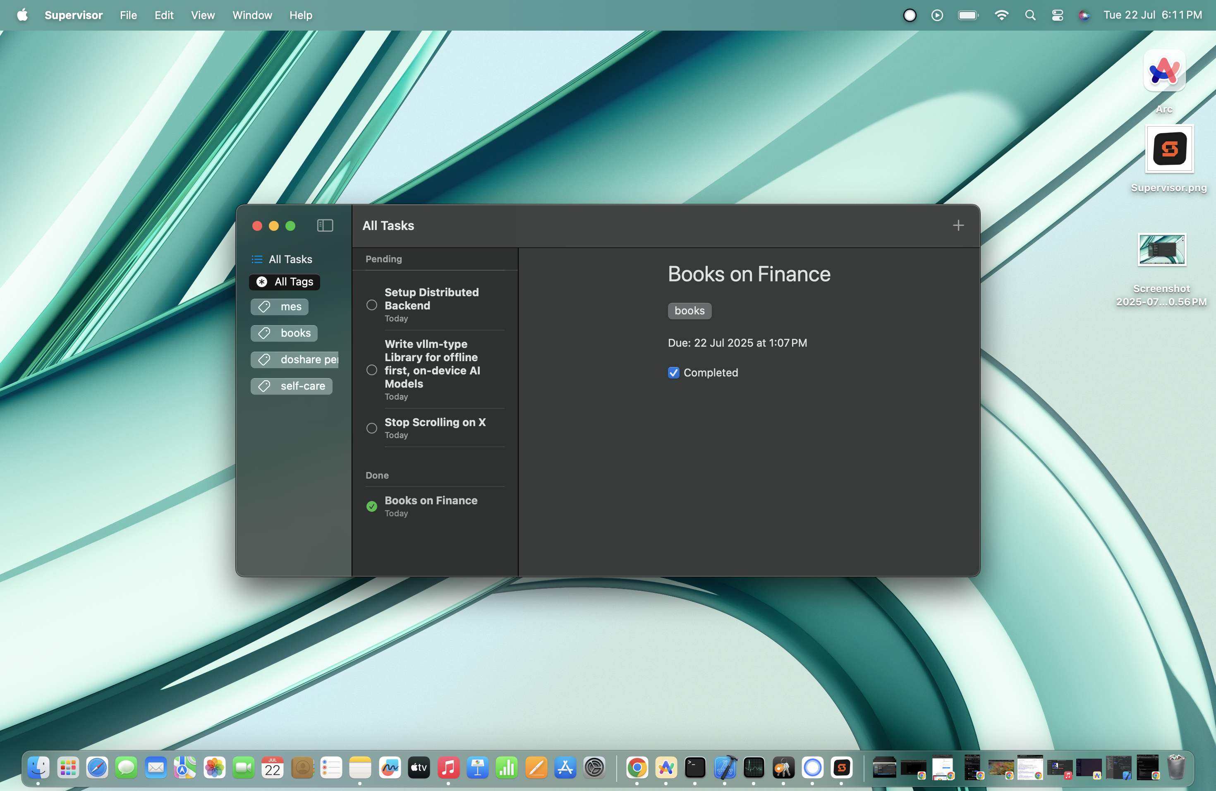Complete the Write vllm-type Library task circle

(371, 370)
